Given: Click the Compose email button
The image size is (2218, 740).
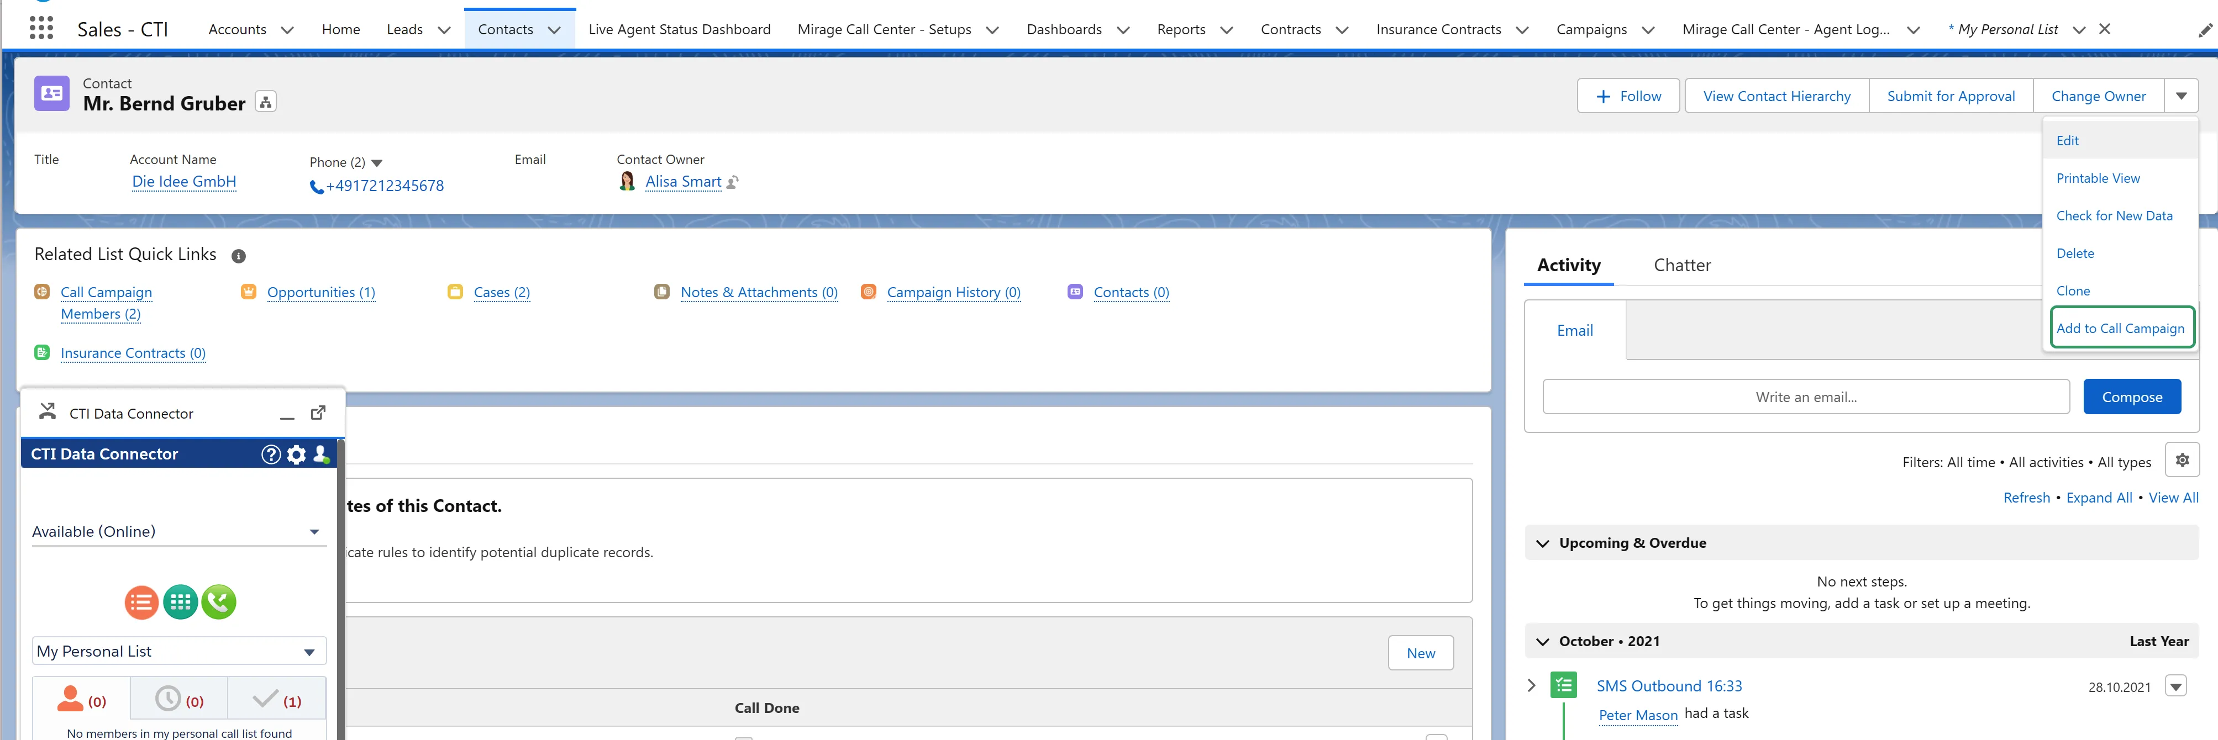Looking at the screenshot, I should [2132, 397].
